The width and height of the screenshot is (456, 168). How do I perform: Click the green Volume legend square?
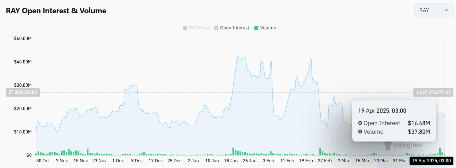(256, 28)
